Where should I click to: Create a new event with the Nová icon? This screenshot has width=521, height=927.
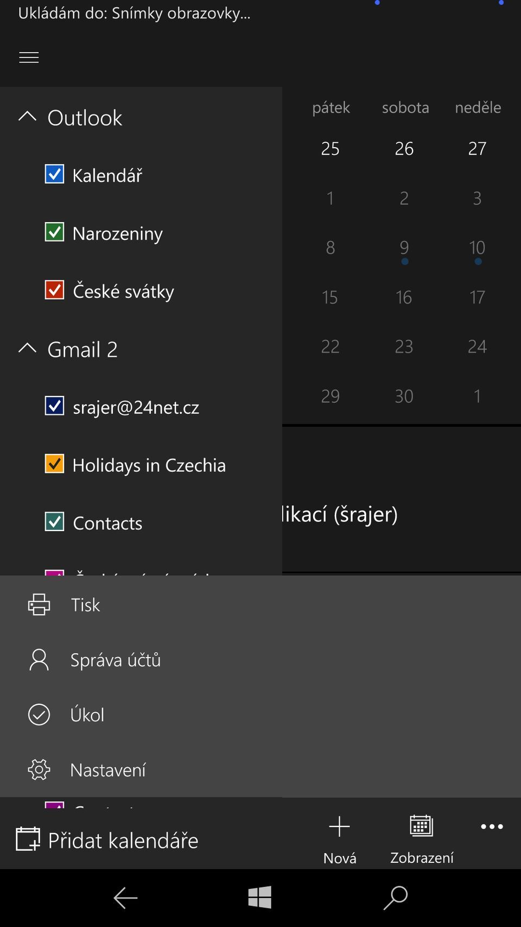point(339,827)
